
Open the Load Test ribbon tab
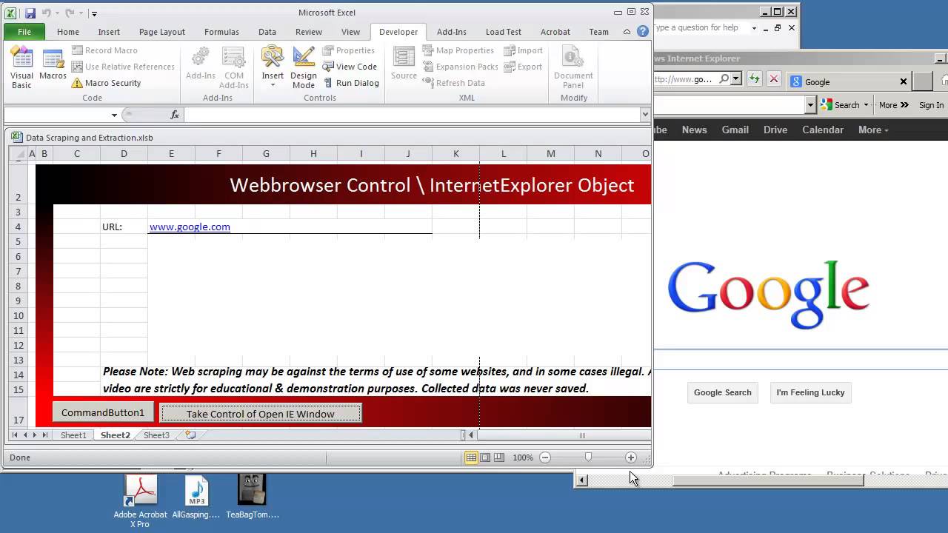click(x=504, y=32)
